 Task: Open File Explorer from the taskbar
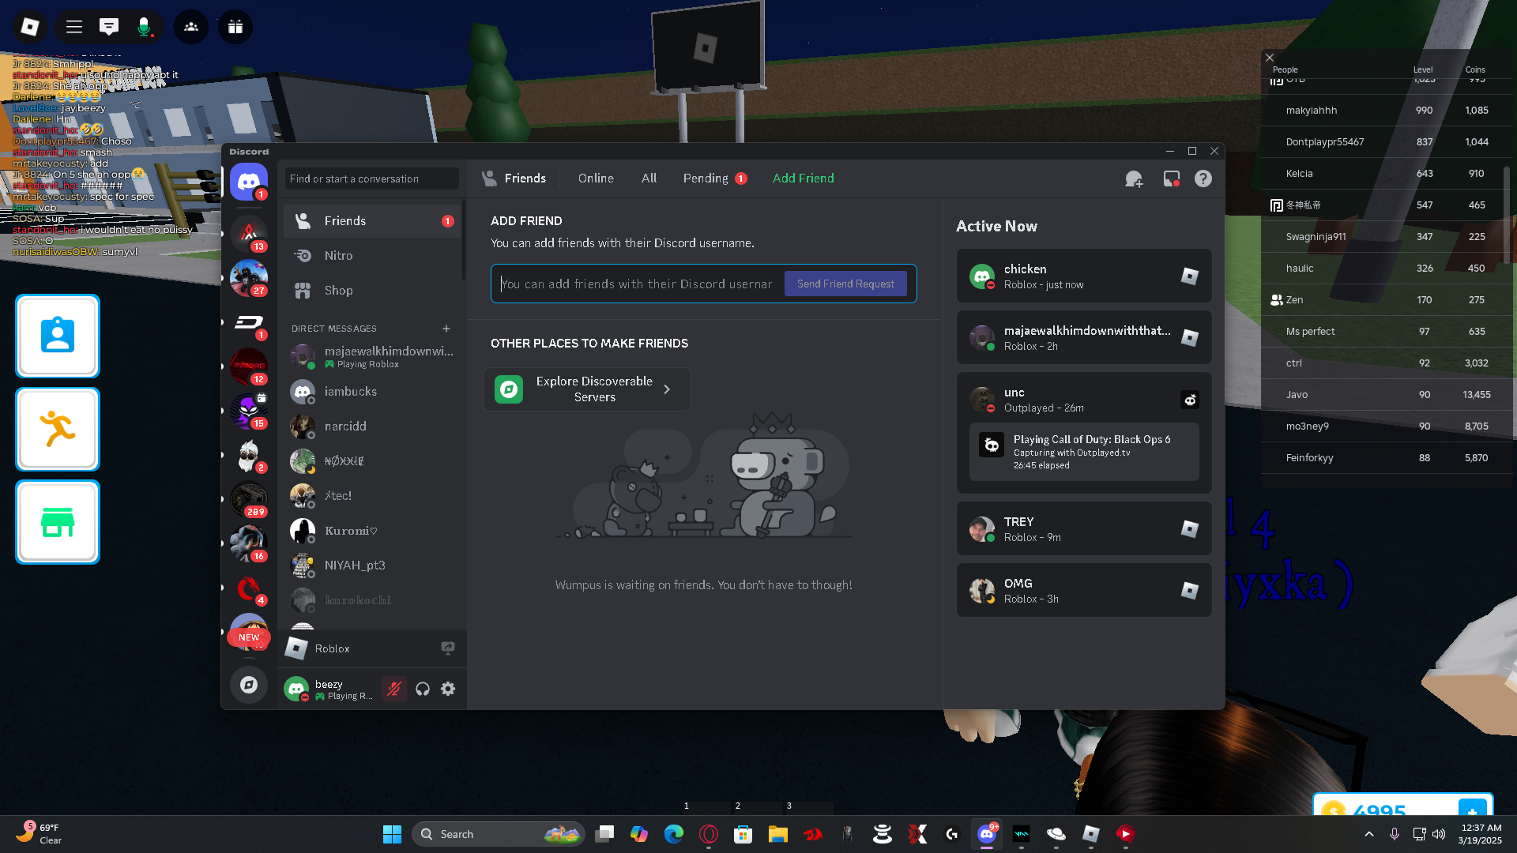point(778,834)
